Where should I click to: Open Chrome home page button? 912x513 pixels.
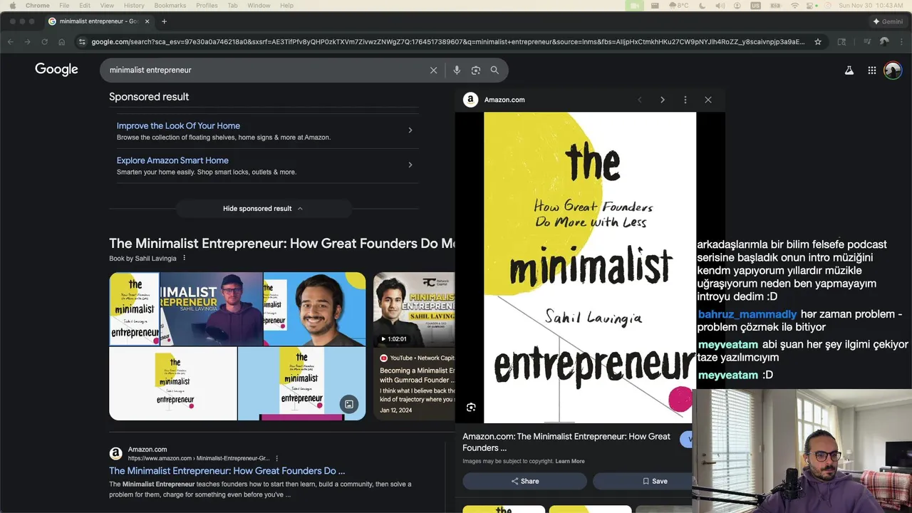61,42
